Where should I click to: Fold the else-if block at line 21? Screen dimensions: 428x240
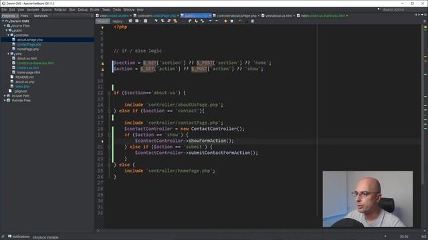tap(109, 147)
